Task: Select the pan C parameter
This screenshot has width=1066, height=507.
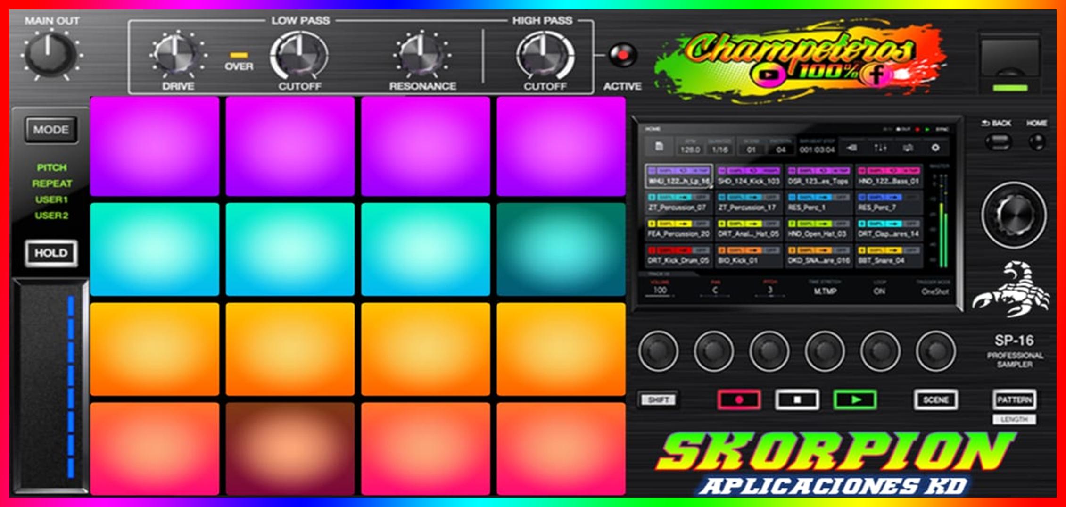Action: point(715,288)
